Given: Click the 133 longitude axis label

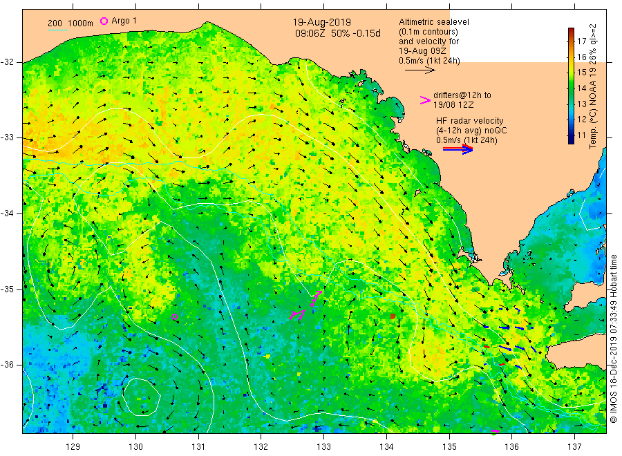Looking at the screenshot, I should pyautogui.click(x=323, y=447).
